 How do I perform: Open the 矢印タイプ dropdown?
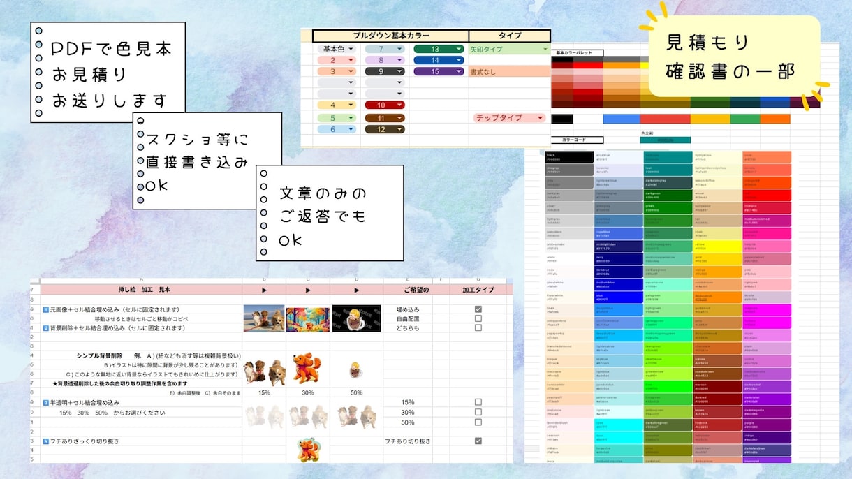tap(510, 50)
